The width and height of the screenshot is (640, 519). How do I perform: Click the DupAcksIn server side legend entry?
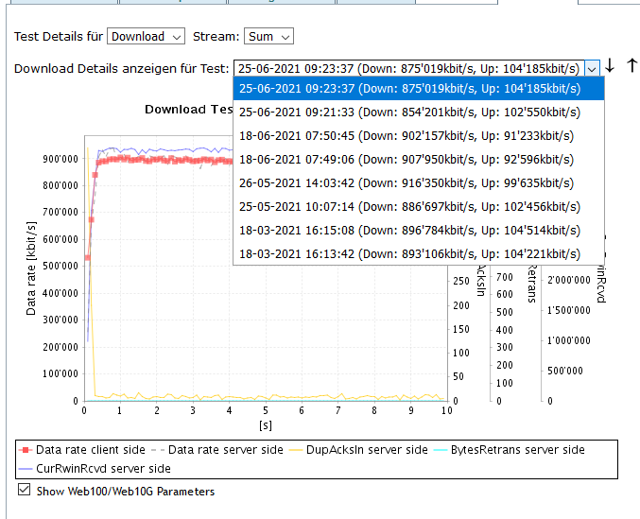(x=359, y=450)
